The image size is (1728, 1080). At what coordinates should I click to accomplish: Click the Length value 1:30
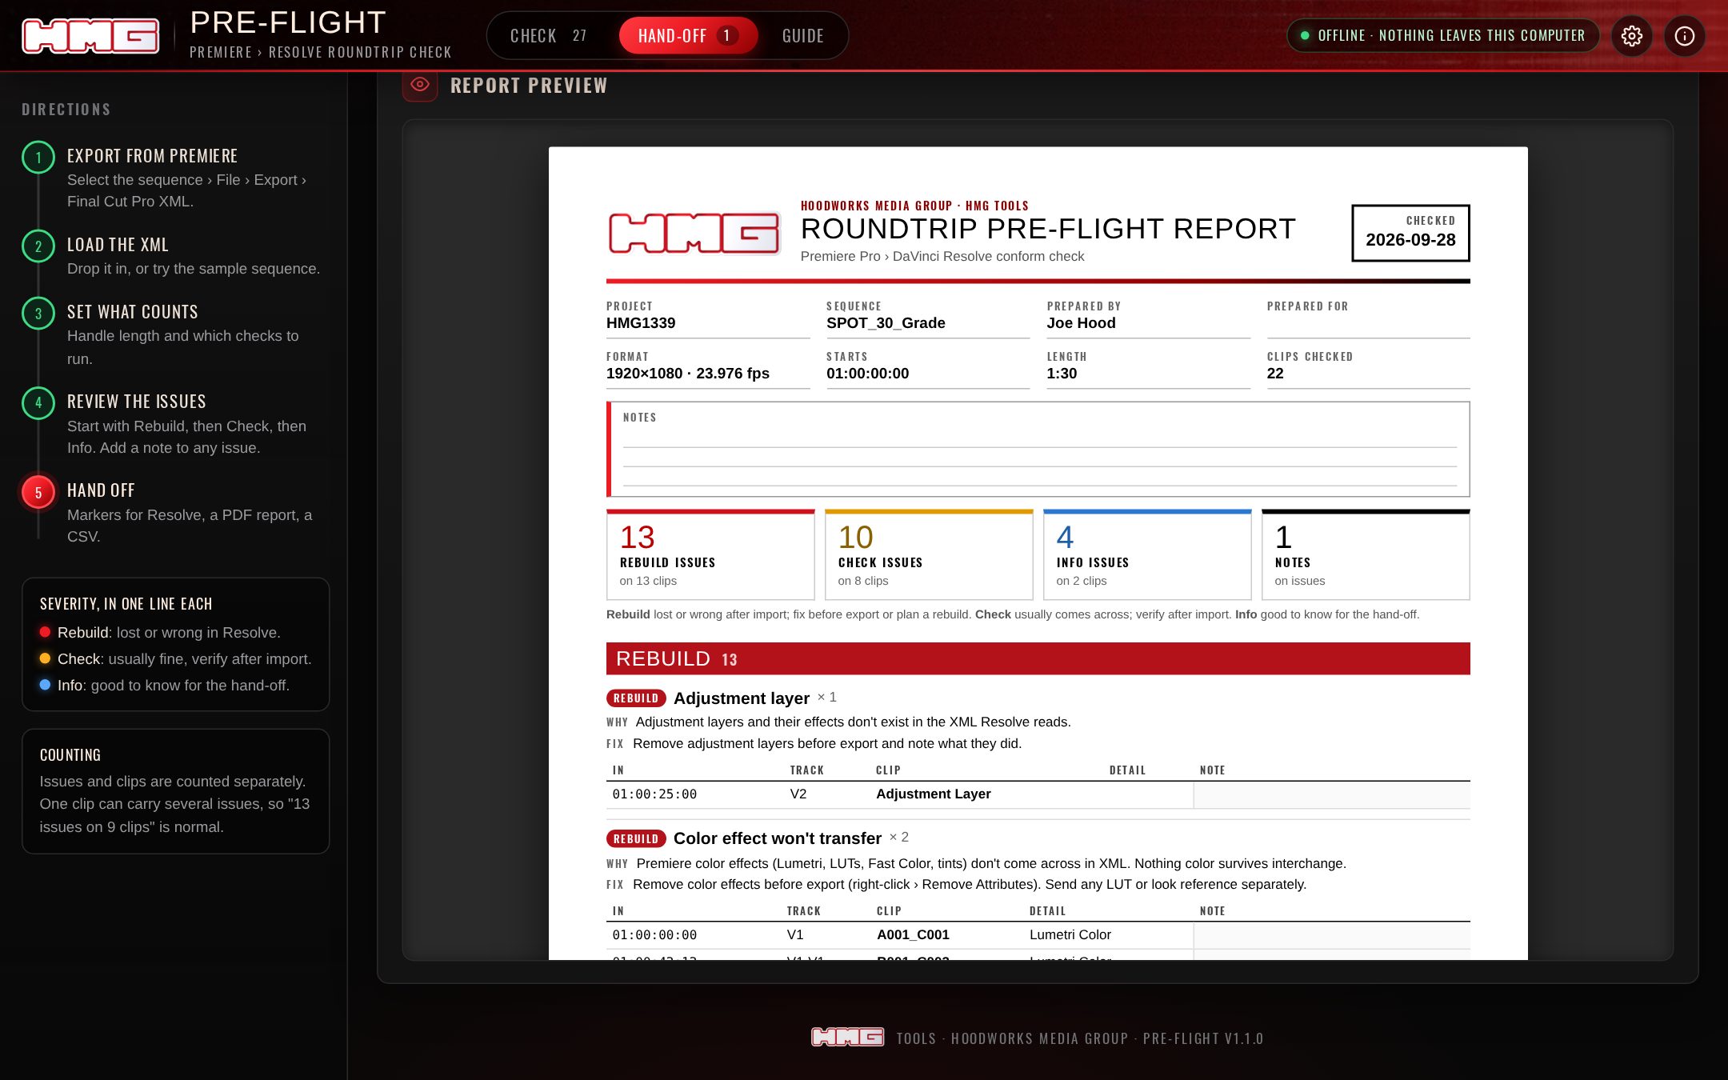click(x=1062, y=374)
